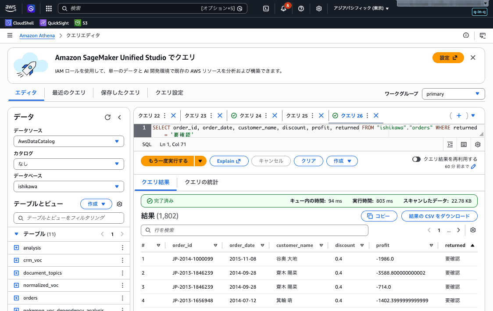Collapse the data panel with chevron
The image size is (493, 311).
119,117
